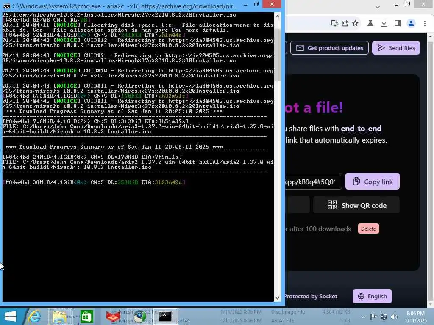
Task: Open File Explorer from the taskbar
Action: (x=59, y=317)
